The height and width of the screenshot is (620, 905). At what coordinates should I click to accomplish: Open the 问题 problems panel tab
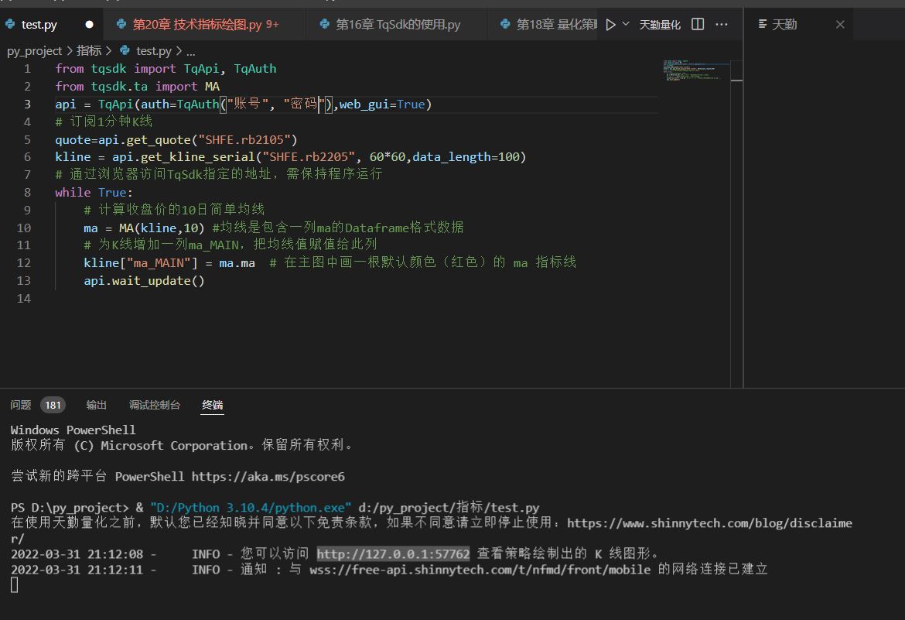[21, 405]
